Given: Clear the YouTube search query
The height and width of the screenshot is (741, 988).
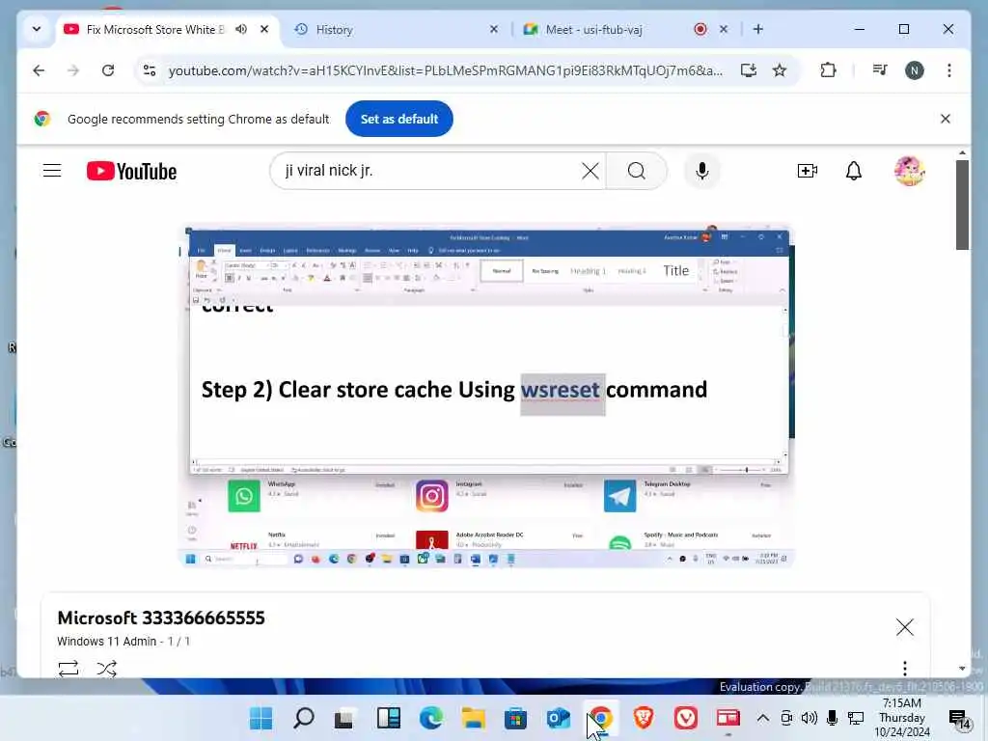Looking at the screenshot, I should click(x=590, y=171).
